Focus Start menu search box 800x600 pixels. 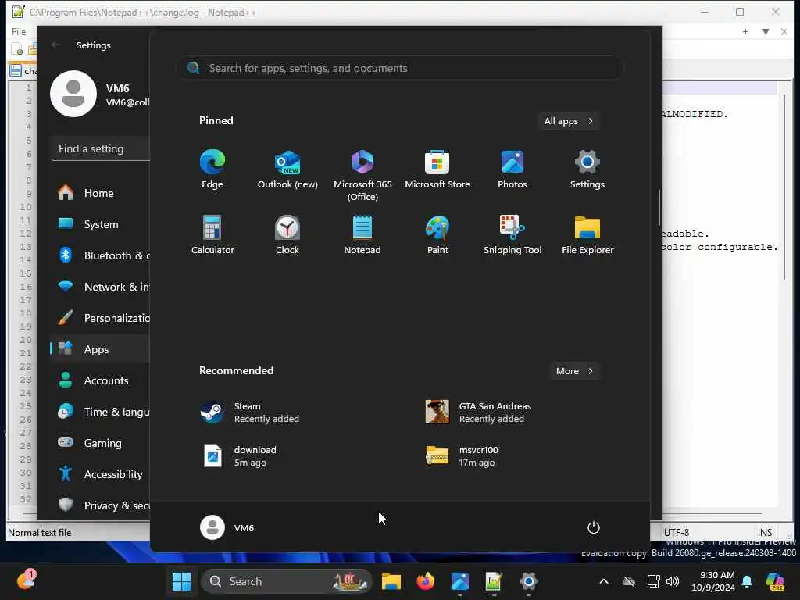400,68
